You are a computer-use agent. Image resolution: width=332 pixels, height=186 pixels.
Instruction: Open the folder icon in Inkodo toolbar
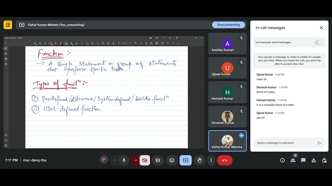pyautogui.click(x=151, y=43)
